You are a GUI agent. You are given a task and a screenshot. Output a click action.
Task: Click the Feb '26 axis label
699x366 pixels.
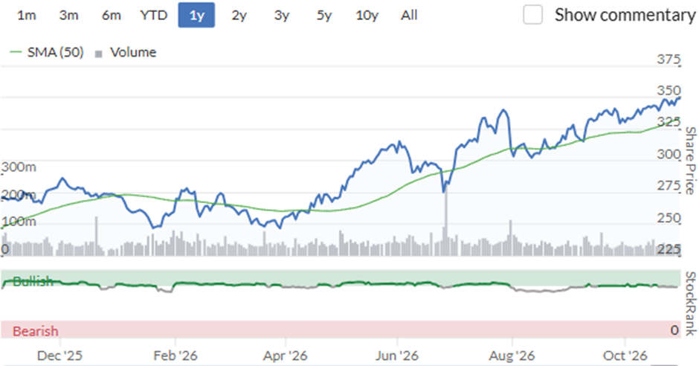click(175, 356)
